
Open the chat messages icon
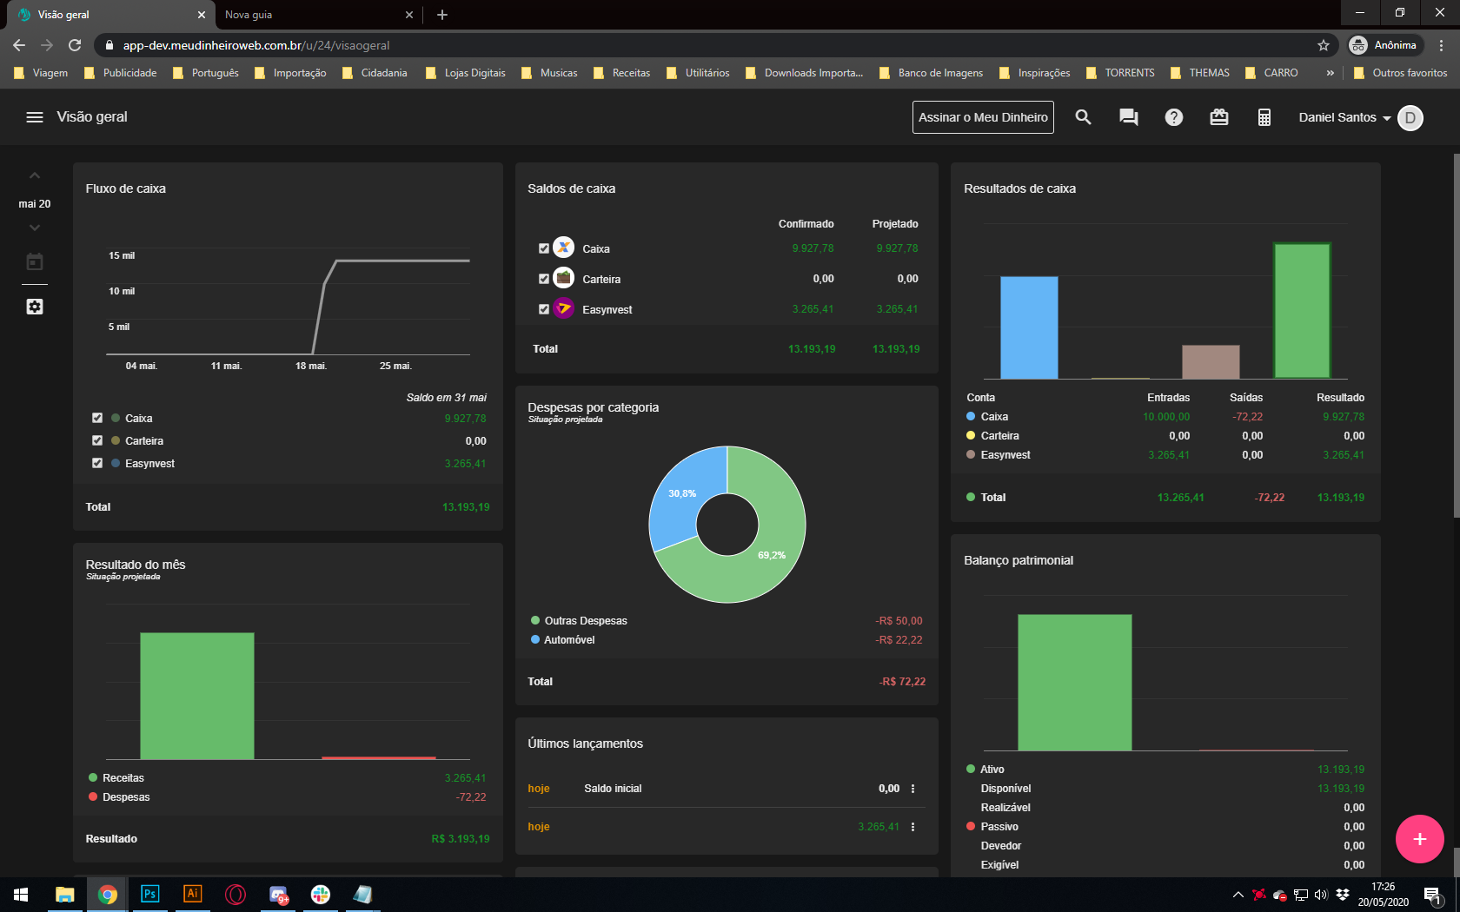pyautogui.click(x=1128, y=117)
